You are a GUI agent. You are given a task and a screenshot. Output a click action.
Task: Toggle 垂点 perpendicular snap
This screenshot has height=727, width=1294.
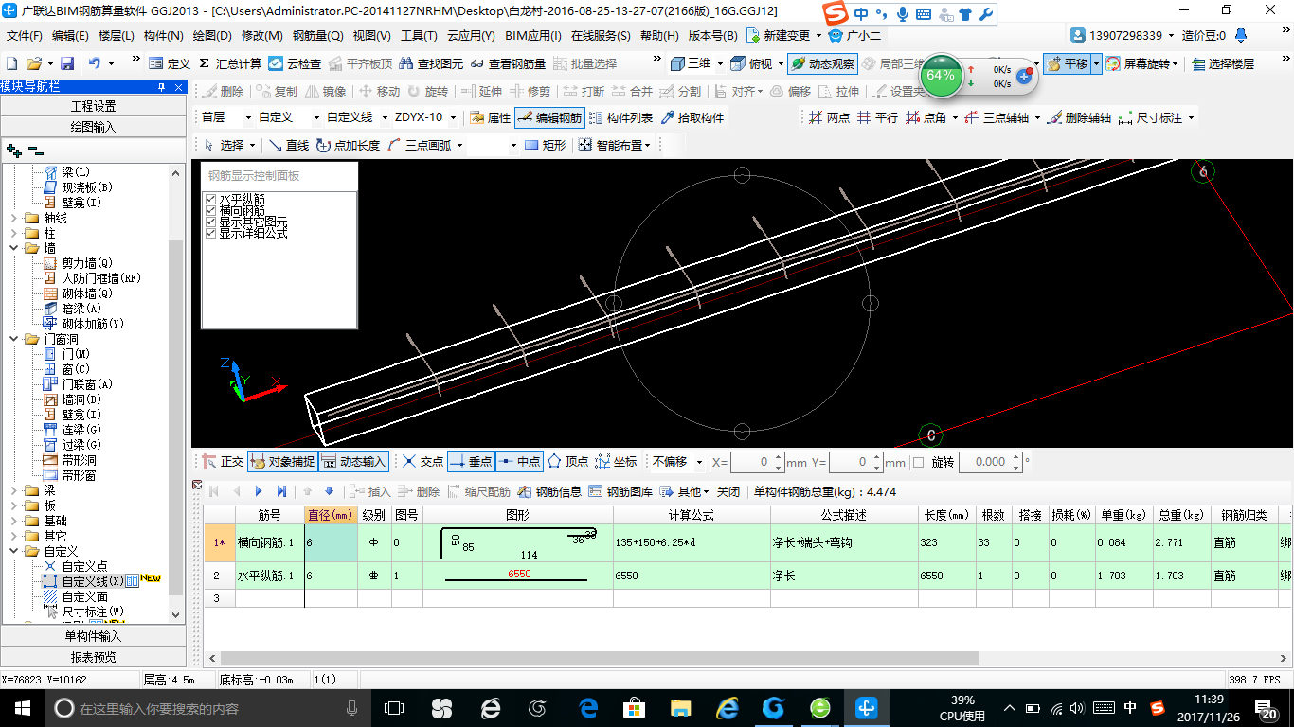[470, 462]
